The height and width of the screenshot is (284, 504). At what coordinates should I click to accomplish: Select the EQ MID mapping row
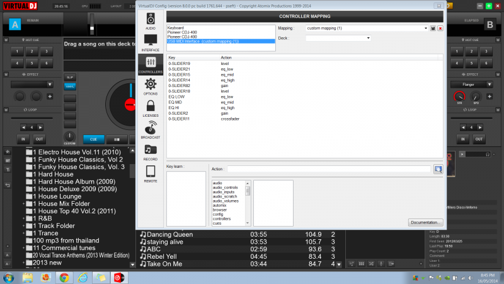(305, 102)
